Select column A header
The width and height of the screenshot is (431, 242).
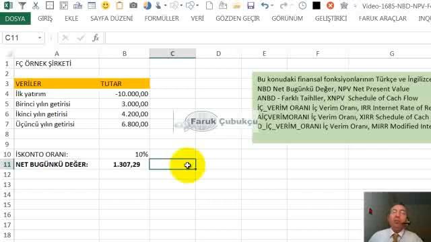57,54
